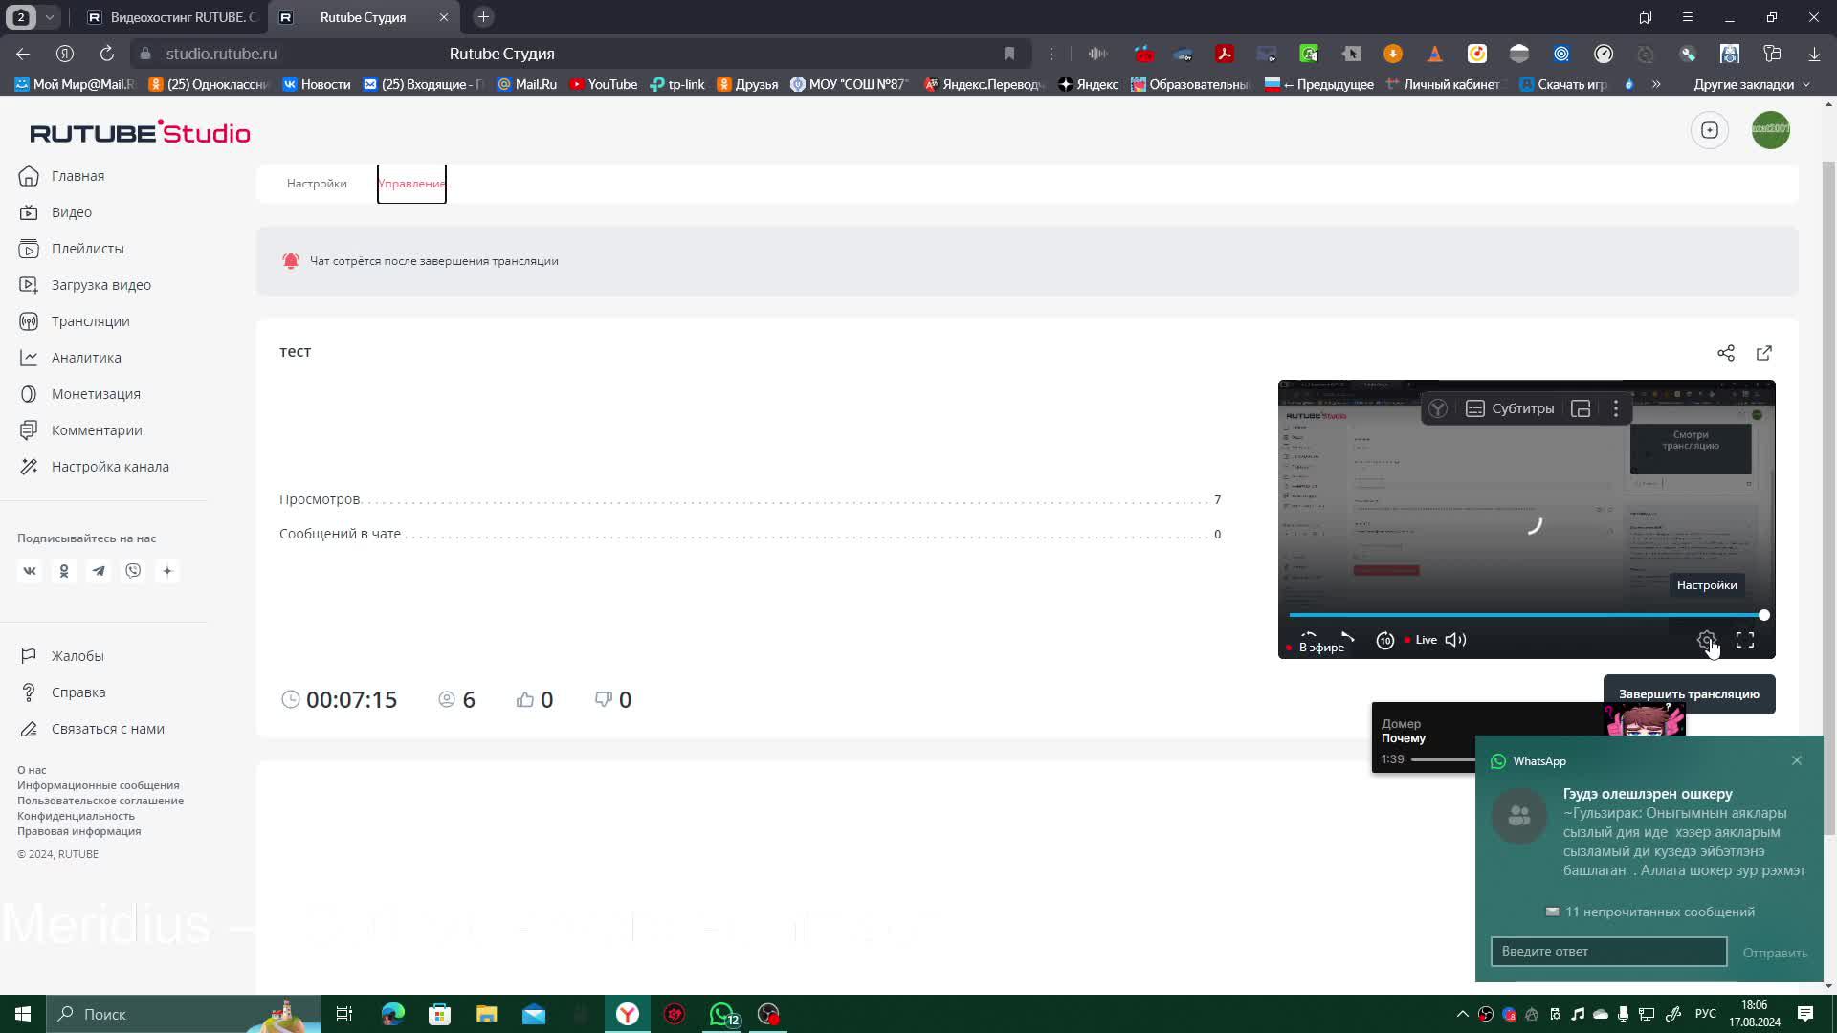The image size is (1837, 1033).
Task: Open stream in new window icon
Action: [1763, 353]
